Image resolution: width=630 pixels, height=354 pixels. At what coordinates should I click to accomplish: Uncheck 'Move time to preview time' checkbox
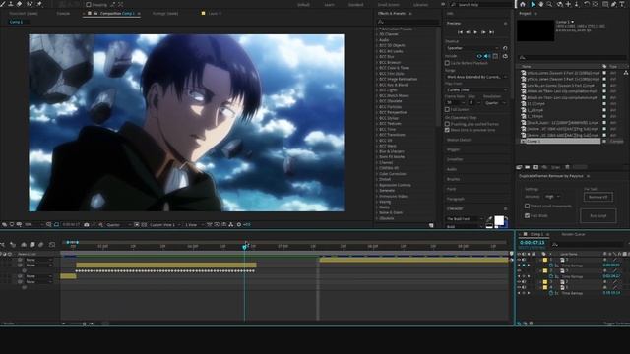[x=447, y=130]
